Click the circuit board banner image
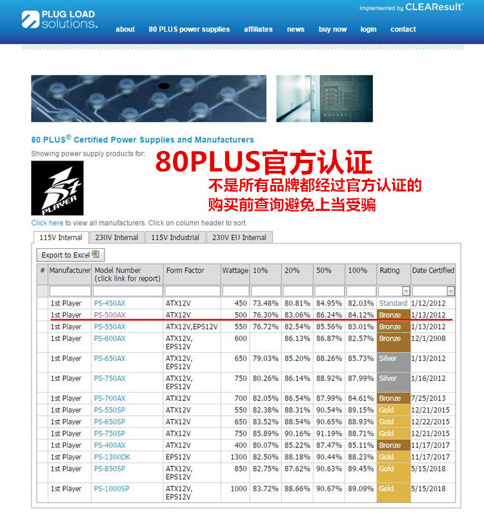484x517 pixels. pos(148,99)
